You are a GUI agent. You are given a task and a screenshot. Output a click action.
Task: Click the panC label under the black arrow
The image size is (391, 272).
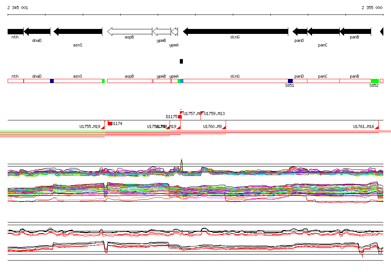click(323, 45)
